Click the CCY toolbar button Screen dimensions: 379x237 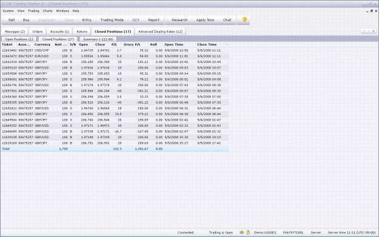(x=136, y=20)
